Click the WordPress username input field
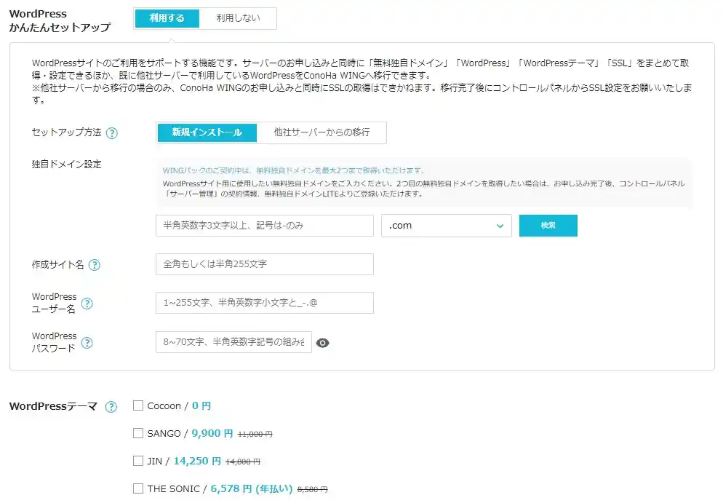723x503 pixels. pos(265,303)
